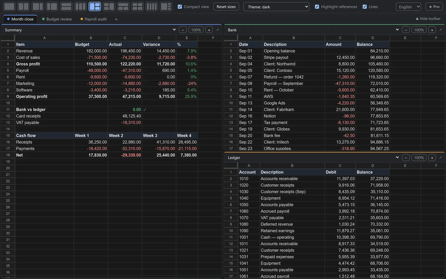The width and height of the screenshot is (446, 279).
Task: Switch to the Payroll audit tab
Action: 94,19
